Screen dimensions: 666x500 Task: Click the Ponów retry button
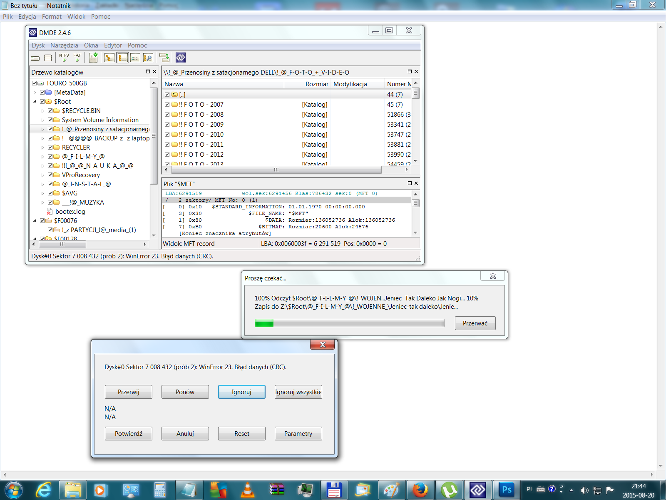pos(185,392)
